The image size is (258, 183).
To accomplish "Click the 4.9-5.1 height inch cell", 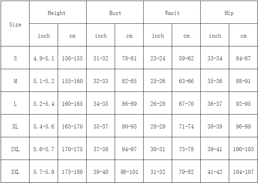I will (x=44, y=58).
